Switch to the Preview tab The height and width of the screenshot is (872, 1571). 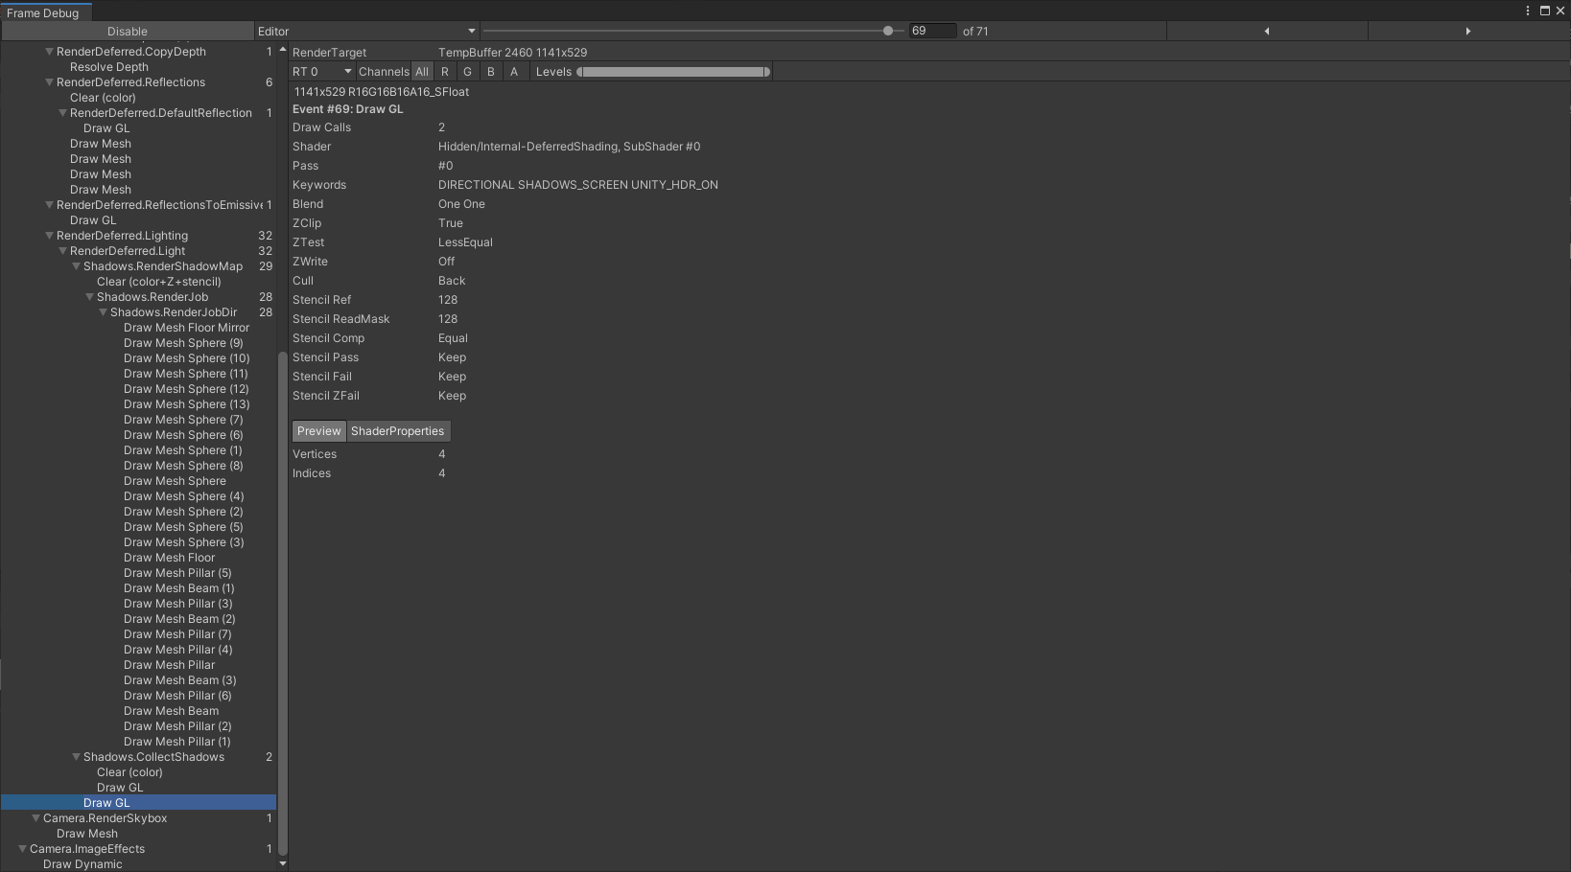coord(318,431)
